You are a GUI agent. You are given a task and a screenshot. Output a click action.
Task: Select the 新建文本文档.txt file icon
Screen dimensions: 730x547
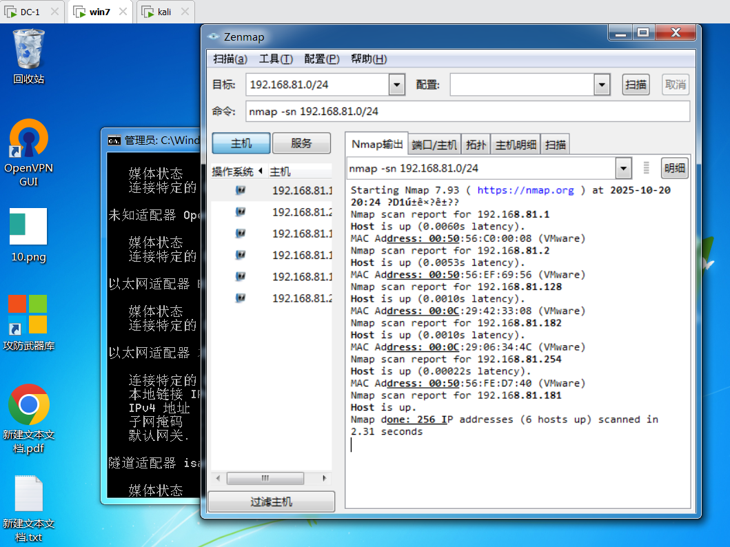tap(28, 509)
